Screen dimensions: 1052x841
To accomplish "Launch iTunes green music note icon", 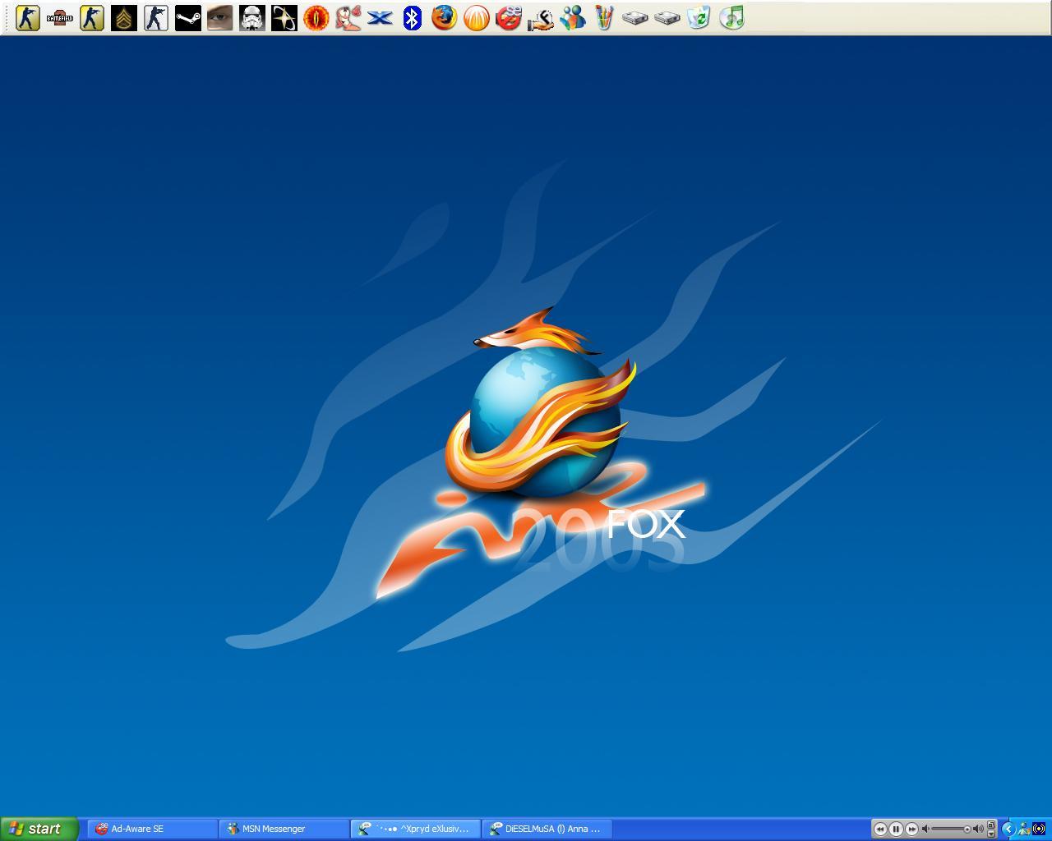I will click(x=731, y=18).
